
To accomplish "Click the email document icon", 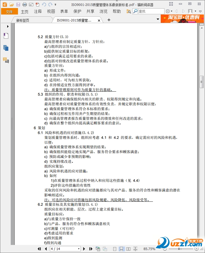I will click(x=31, y=5).
